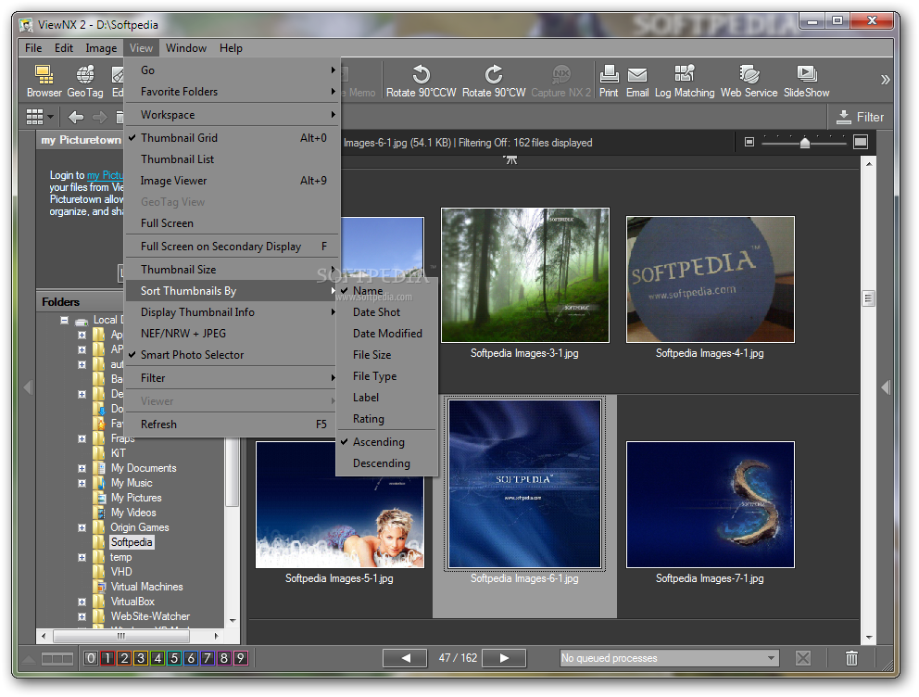Open the queued processes dropdown
919x697 pixels.
(771, 658)
